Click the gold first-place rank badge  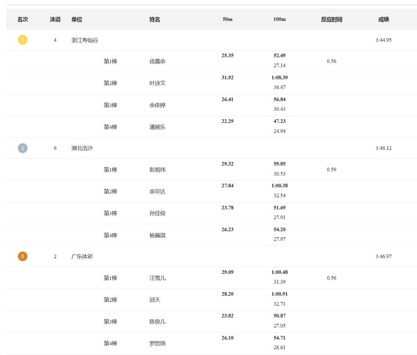[x=23, y=40]
